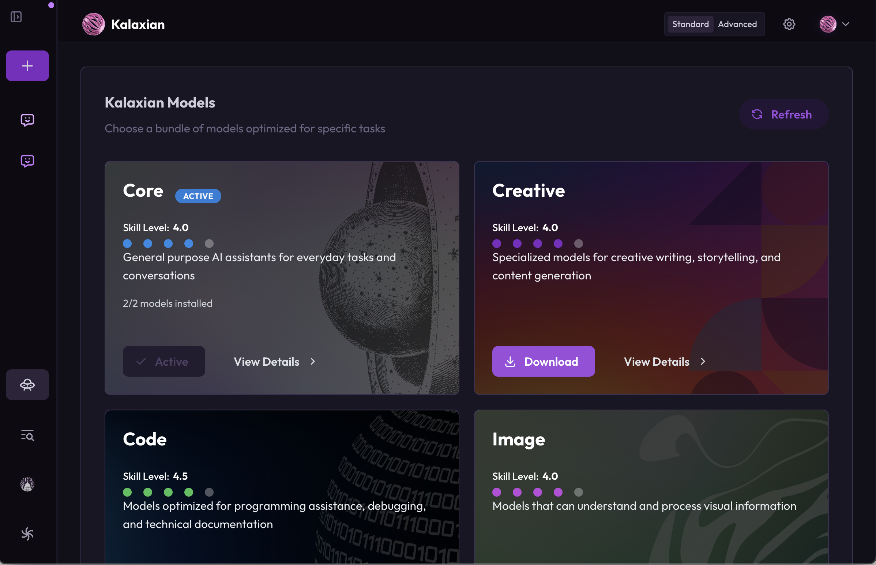
Task: Click the Image bundle card title
Action: point(518,440)
